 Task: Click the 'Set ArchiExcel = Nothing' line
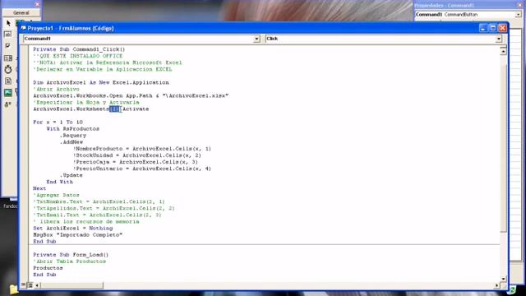click(73, 229)
